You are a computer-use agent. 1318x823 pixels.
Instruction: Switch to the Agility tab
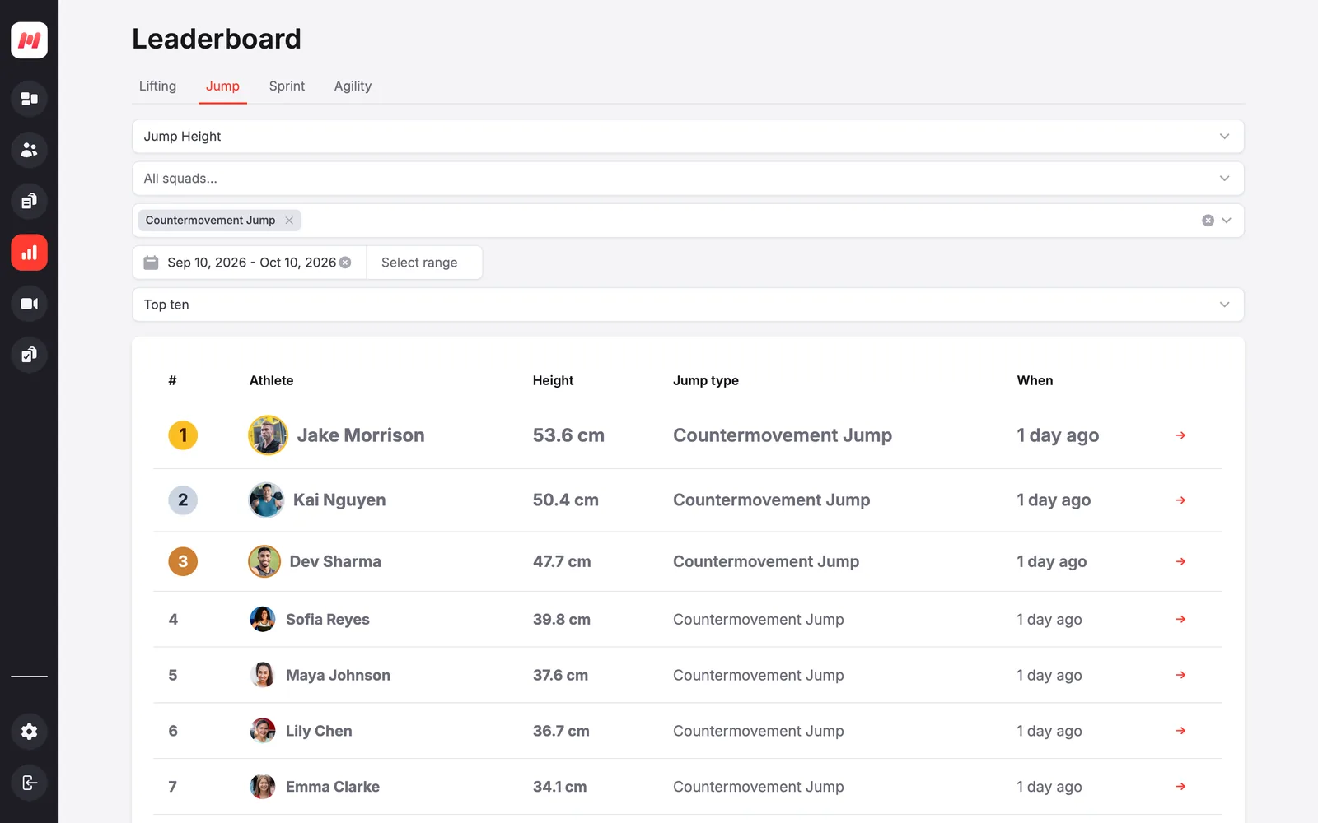tap(353, 86)
